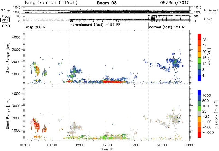This screenshot has height=151, width=219.
Task: Click the 'N.Search' legend label
Action: (x=211, y=10)
